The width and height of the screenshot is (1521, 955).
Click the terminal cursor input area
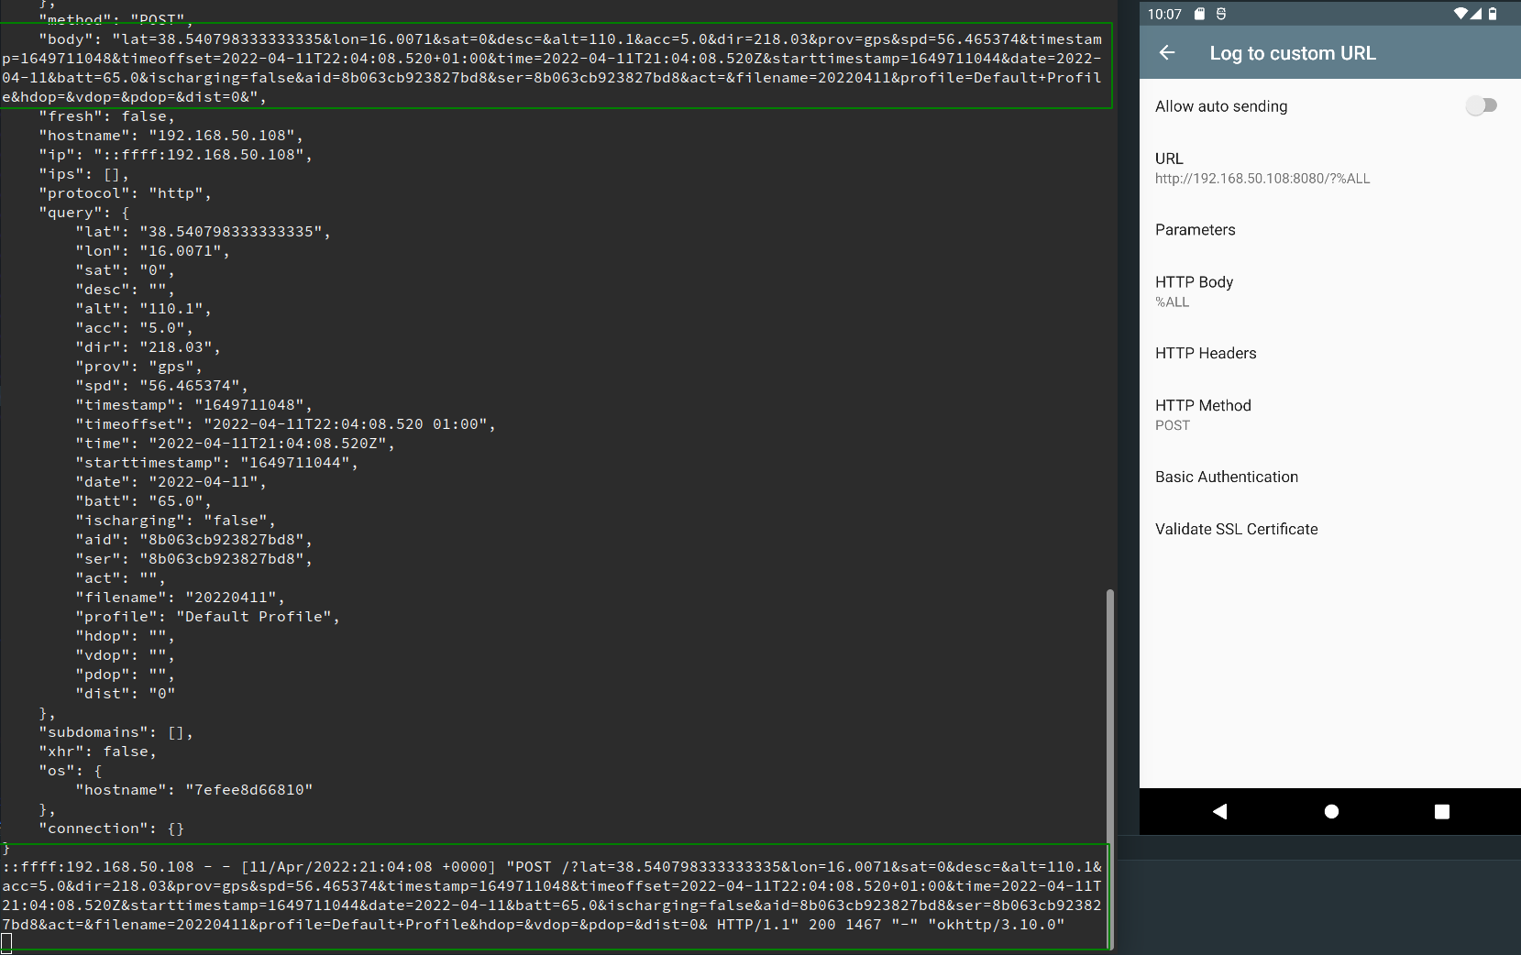coord(7,941)
